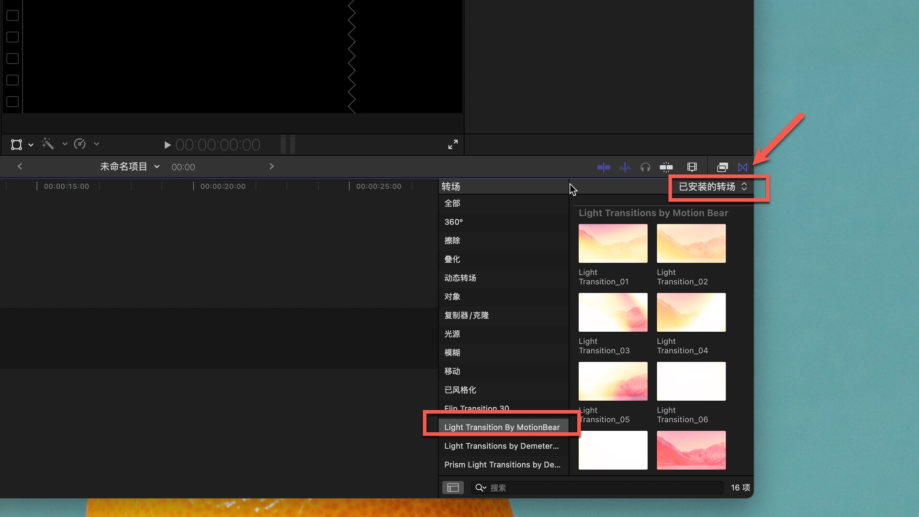
Task: Toggle solo with headphones icon
Action: click(x=645, y=167)
